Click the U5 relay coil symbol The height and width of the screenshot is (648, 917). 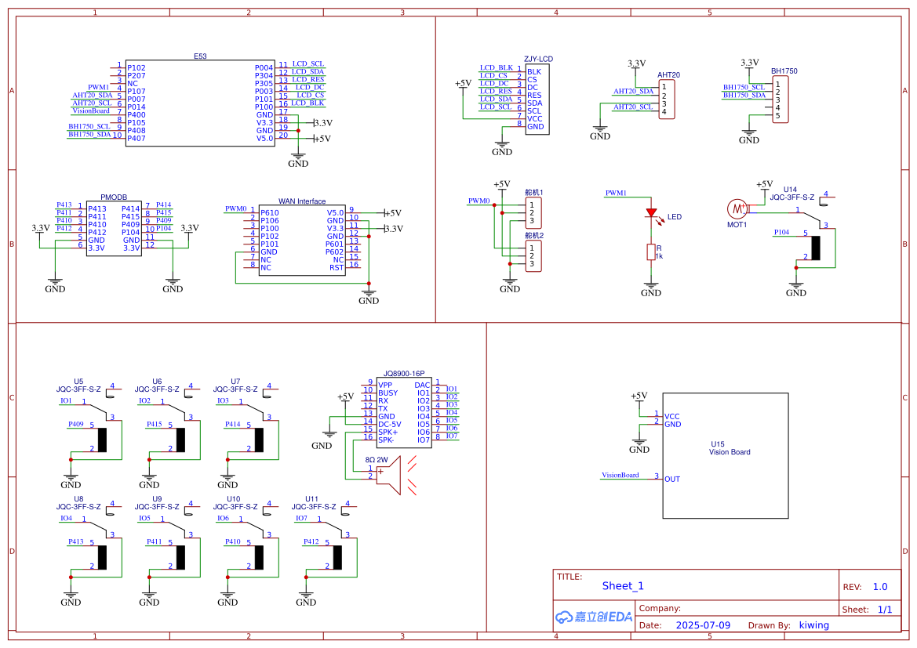[x=103, y=440]
